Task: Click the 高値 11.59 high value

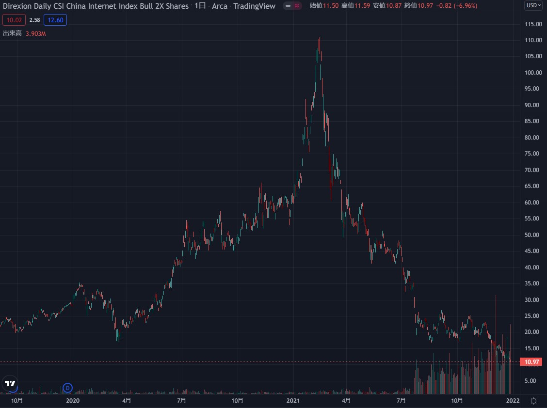Action: 355,6
